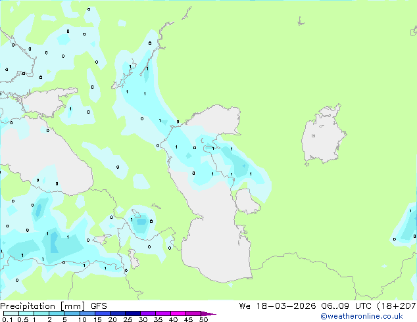Click the date '18-03-2026' in the header
This screenshot has height=322, width=417.
point(286,306)
